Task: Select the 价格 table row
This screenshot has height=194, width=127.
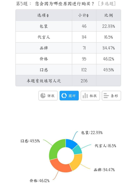Action: [68, 59]
